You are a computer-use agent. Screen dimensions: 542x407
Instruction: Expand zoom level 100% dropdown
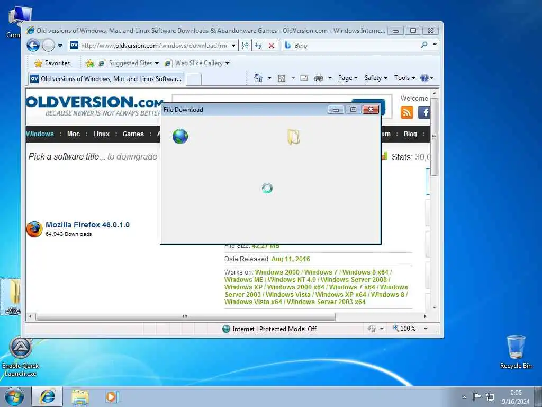(426, 329)
